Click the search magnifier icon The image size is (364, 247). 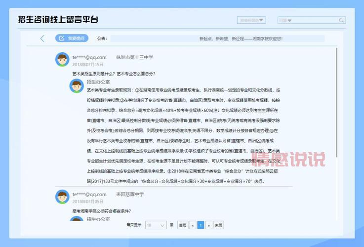(x=341, y=20)
